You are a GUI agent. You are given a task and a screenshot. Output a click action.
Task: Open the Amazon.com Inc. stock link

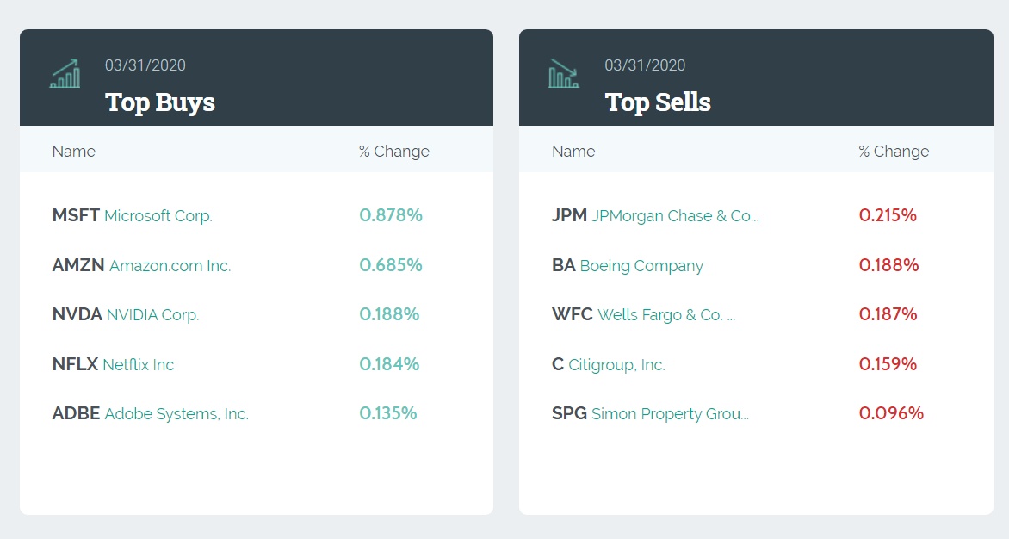170,266
